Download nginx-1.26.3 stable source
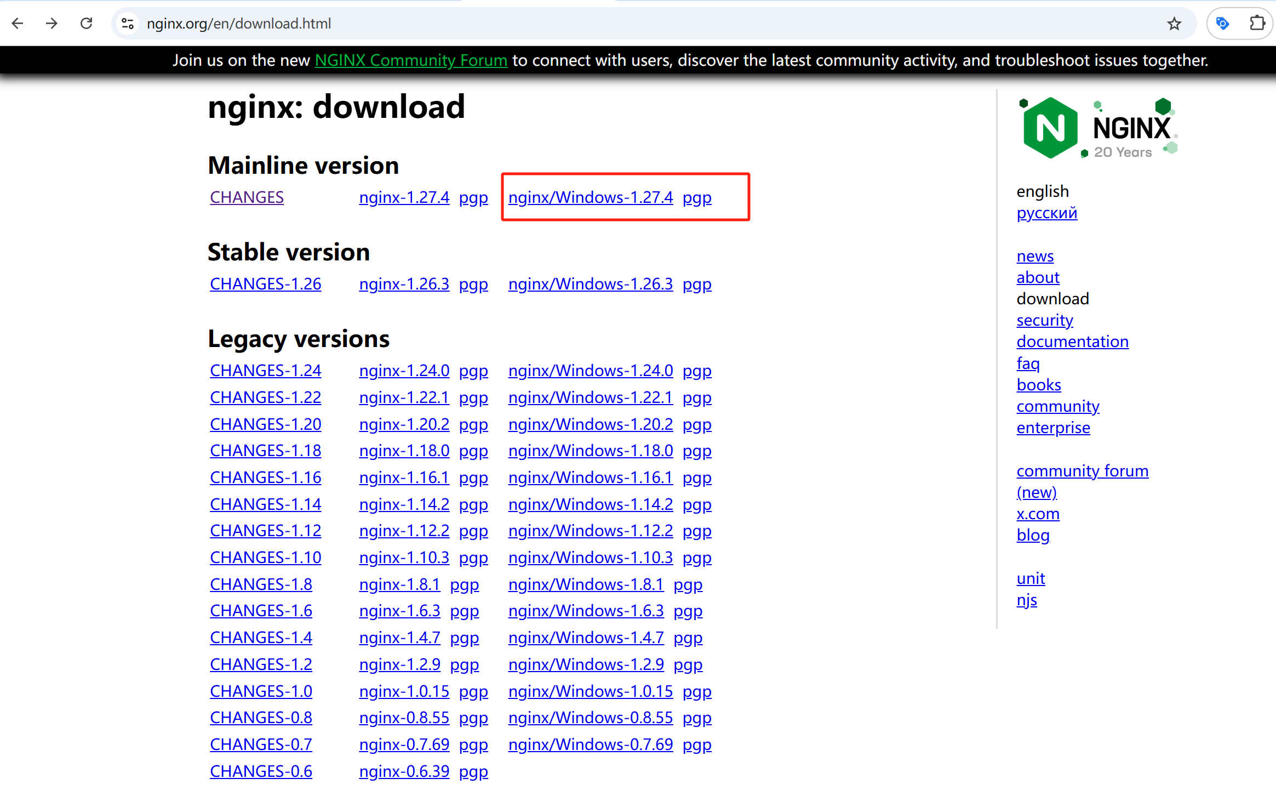1276x790 pixels. tap(404, 284)
